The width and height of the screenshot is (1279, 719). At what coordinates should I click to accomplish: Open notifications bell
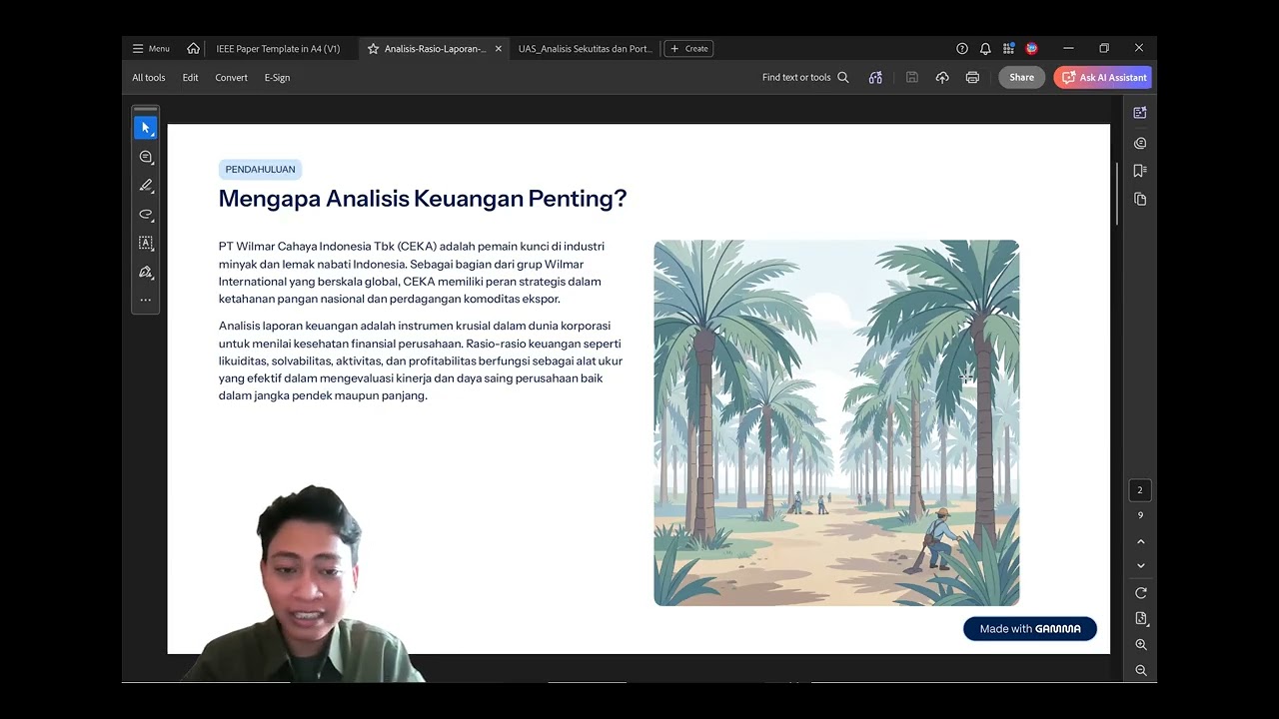(985, 48)
